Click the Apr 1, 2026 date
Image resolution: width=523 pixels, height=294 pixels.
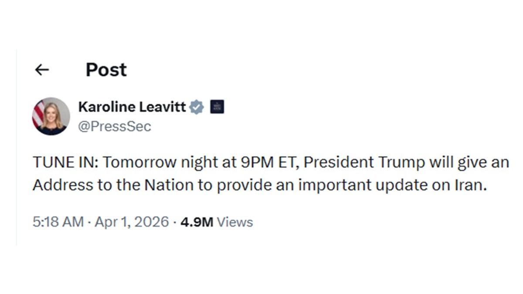tap(131, 222)
